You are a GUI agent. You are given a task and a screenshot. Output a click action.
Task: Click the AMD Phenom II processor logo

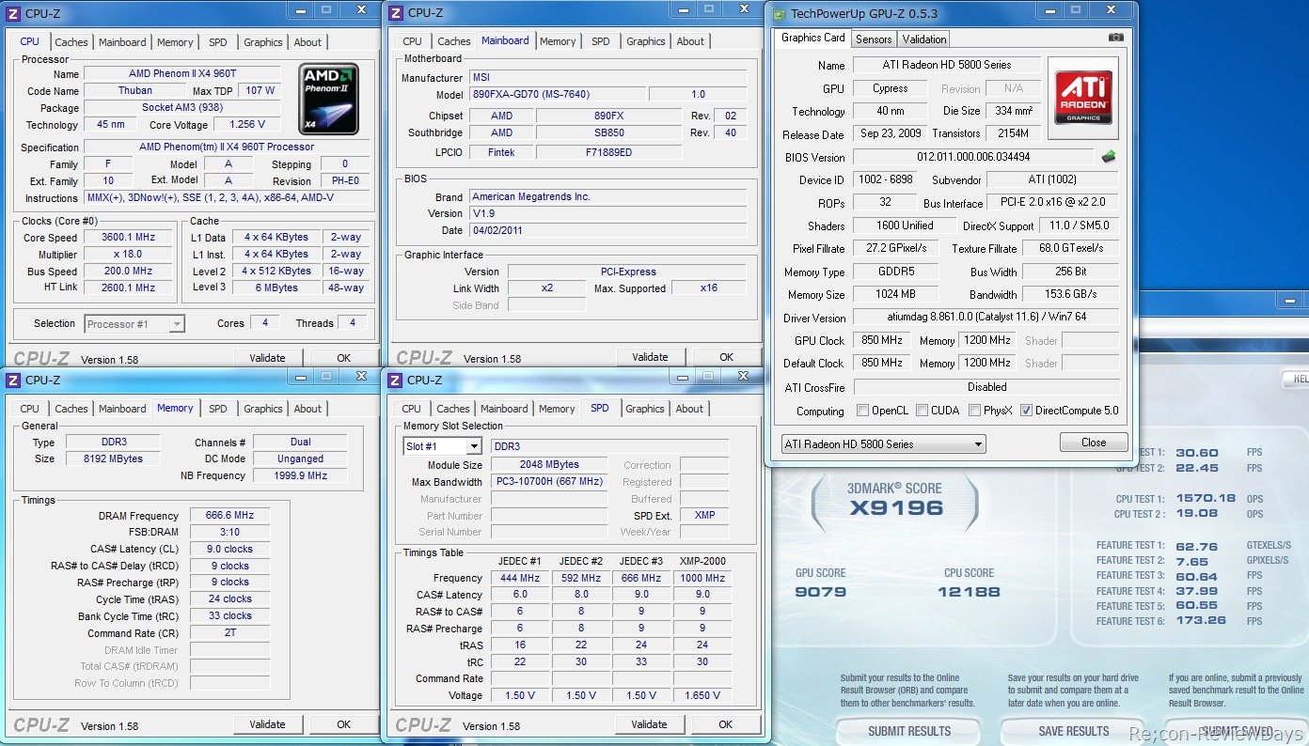tap(328, 99)
